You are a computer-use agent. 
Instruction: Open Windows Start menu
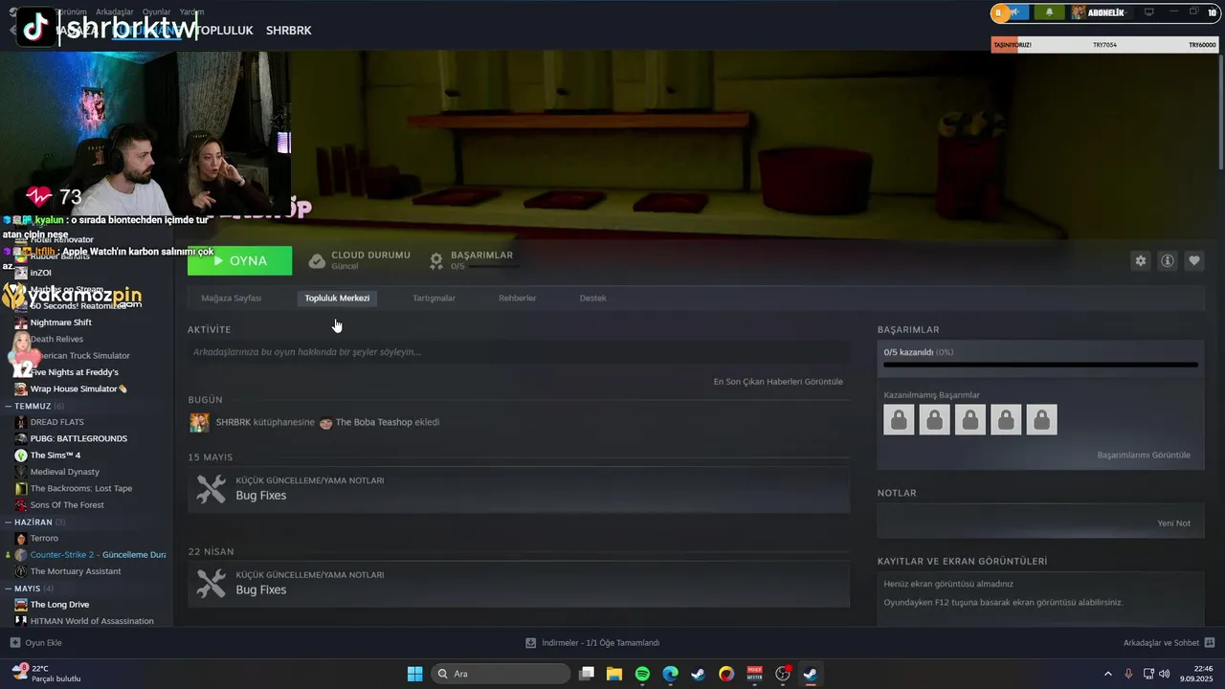point(414,674)
